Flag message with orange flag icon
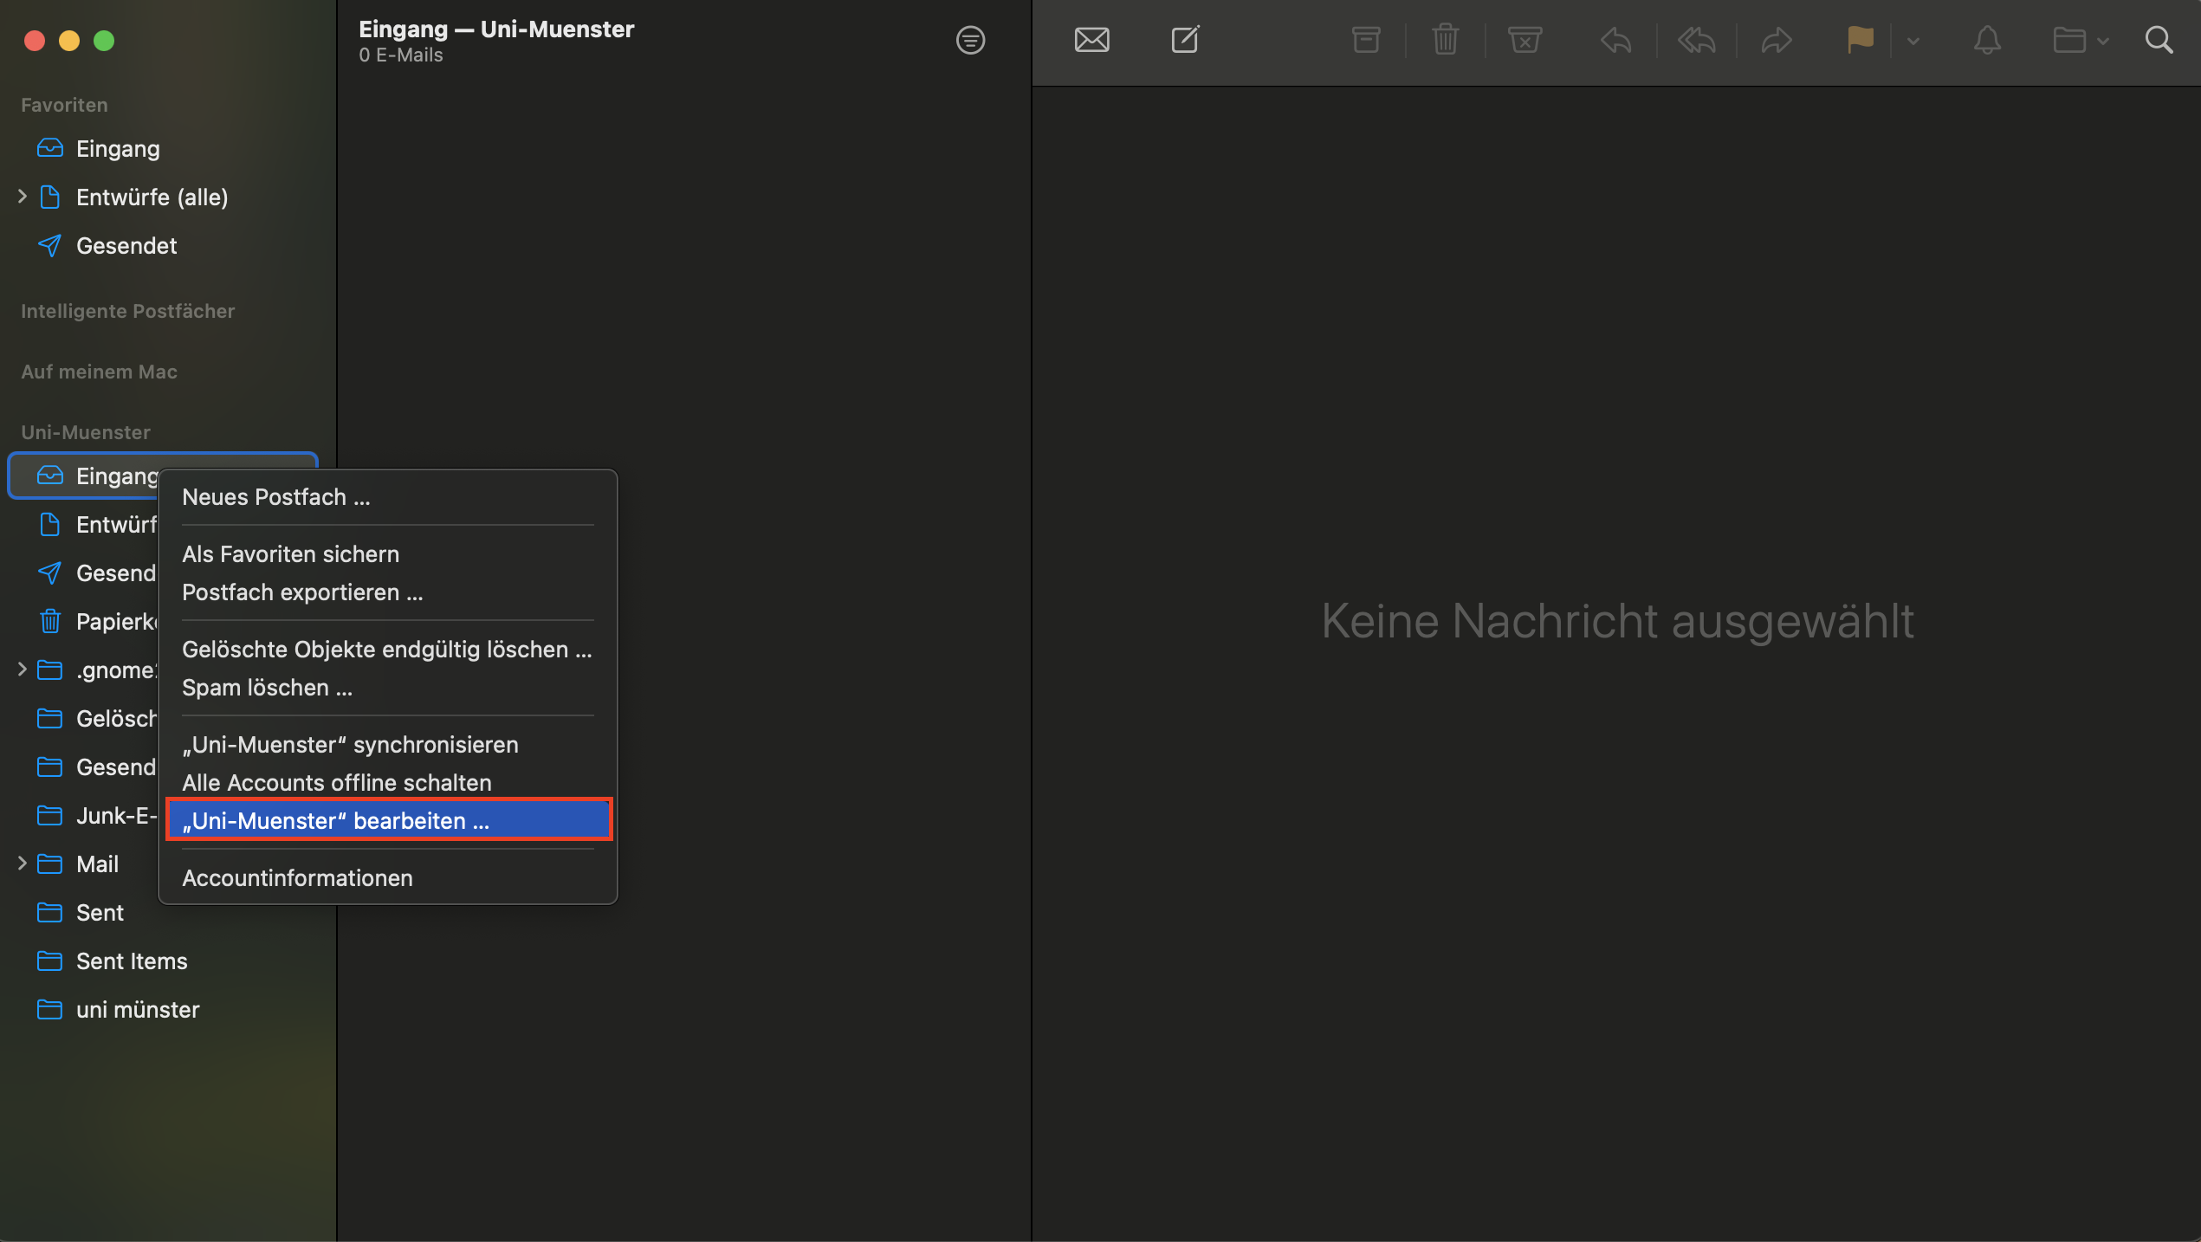This screenshot has width=2201, height=1242. pyautogui.click(x=1860, y=40)
